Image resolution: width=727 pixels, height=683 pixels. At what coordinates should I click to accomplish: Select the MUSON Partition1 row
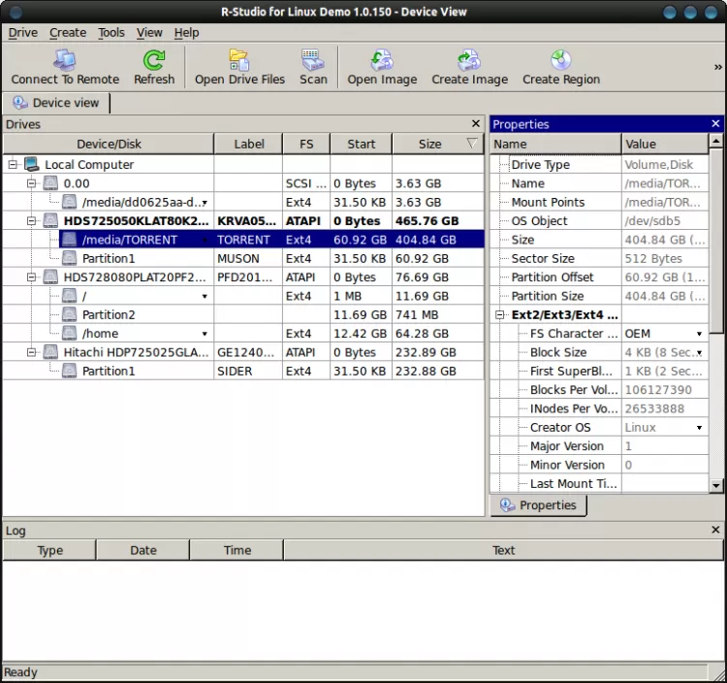[x=109, y=259]
